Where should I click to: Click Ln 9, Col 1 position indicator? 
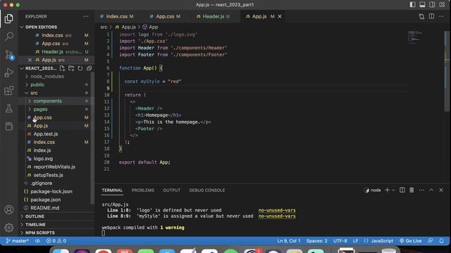coord(288,241)
